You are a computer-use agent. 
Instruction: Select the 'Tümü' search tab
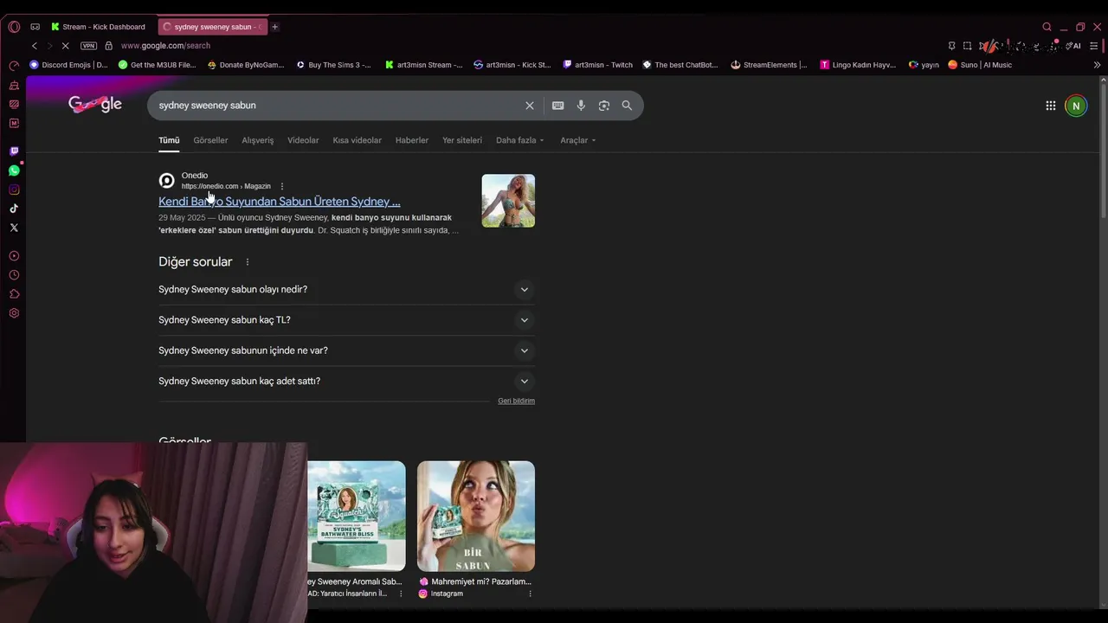pos(169,140)
